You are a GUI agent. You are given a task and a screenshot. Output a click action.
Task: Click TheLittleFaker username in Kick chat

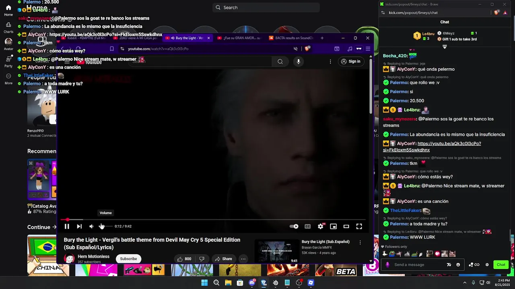point(406,211)
